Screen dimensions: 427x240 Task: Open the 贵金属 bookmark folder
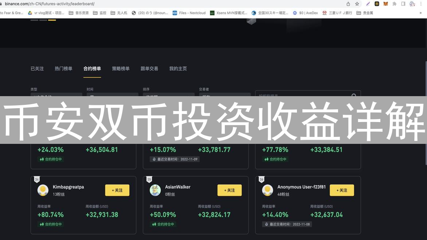(365, 13)
